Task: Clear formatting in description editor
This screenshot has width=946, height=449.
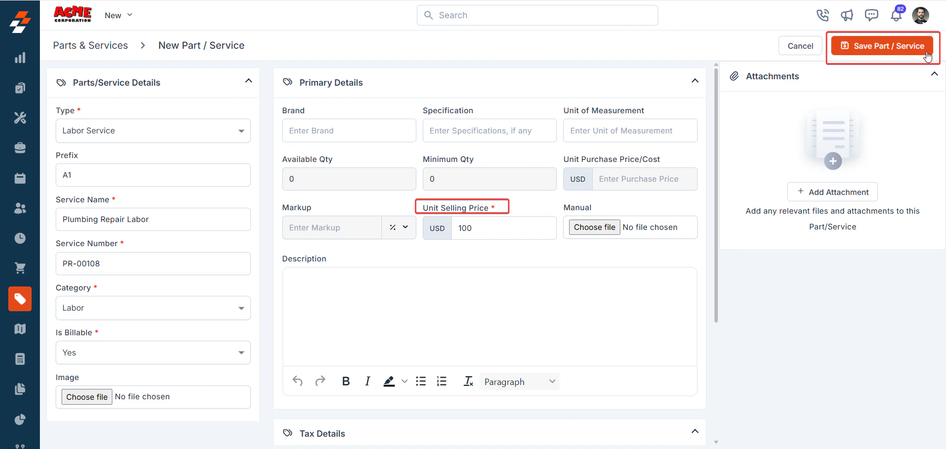Action: 468,381
